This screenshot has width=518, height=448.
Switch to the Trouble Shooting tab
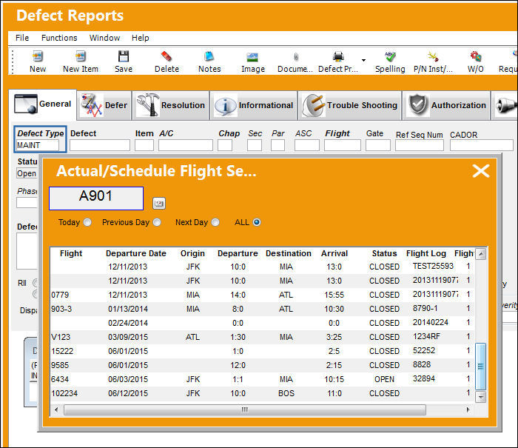coord(350,105)
